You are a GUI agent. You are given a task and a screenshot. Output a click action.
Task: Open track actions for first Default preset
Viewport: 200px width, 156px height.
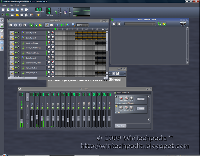click(x=12, y=33)
